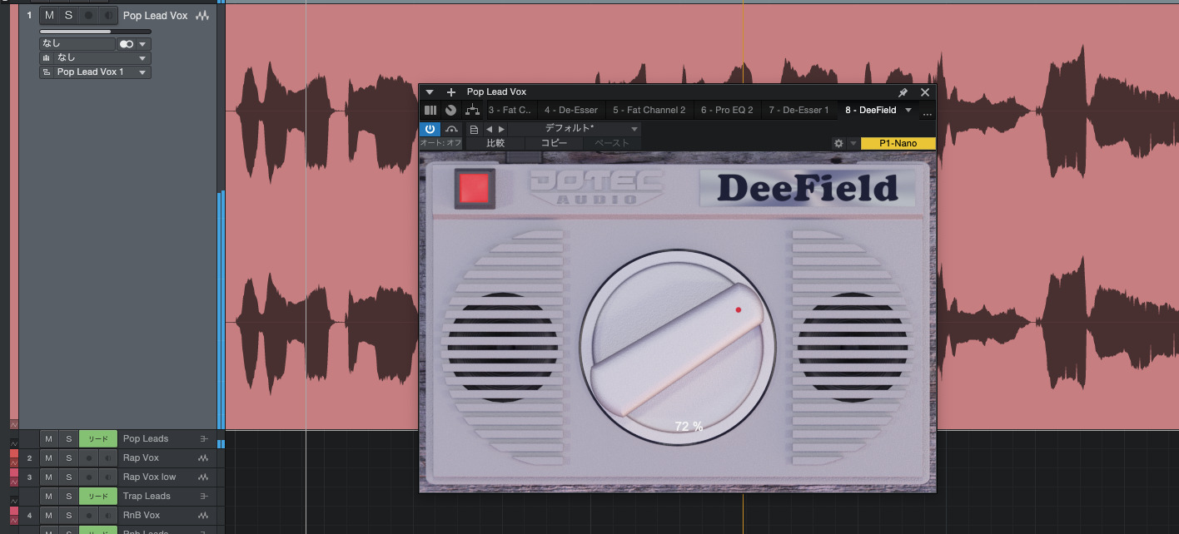Image resolution: width=1179 pixels, height=534 pixels.
Task: Click the Trap Leads bus icon
Action: pos(203,497)
